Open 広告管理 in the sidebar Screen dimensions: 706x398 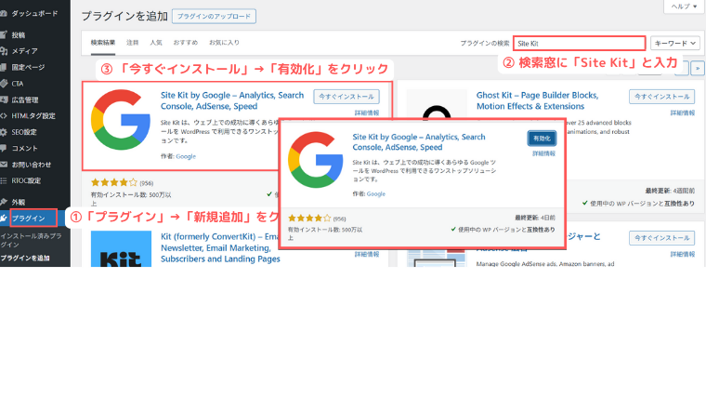point(25,100)
